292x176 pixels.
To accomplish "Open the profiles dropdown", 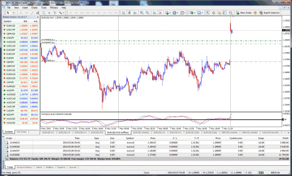I will coord(200,13).
